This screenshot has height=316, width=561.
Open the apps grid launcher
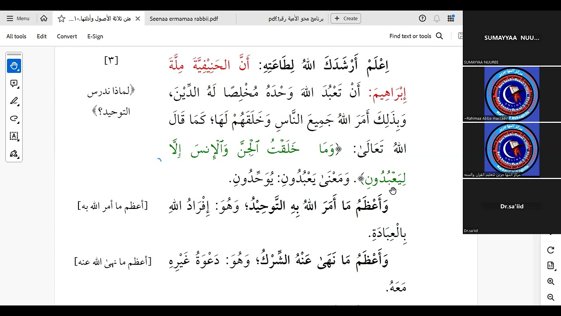coord(451,18)
